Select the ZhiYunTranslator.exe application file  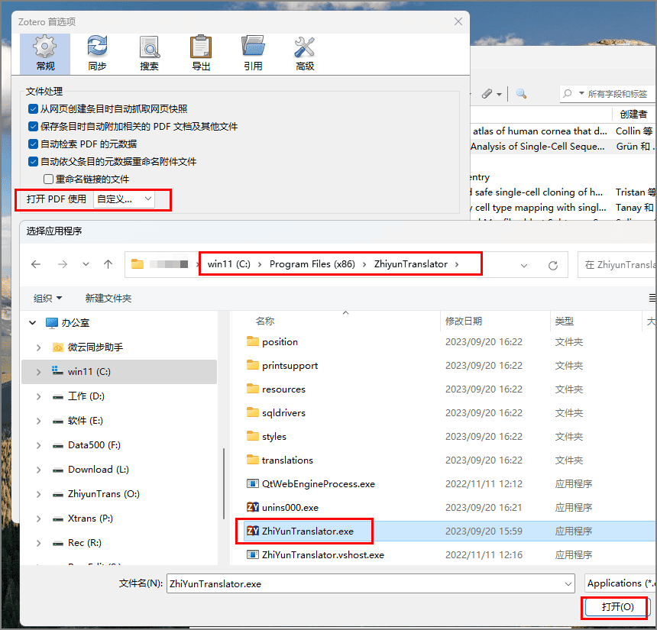click(x=307, y=531)
